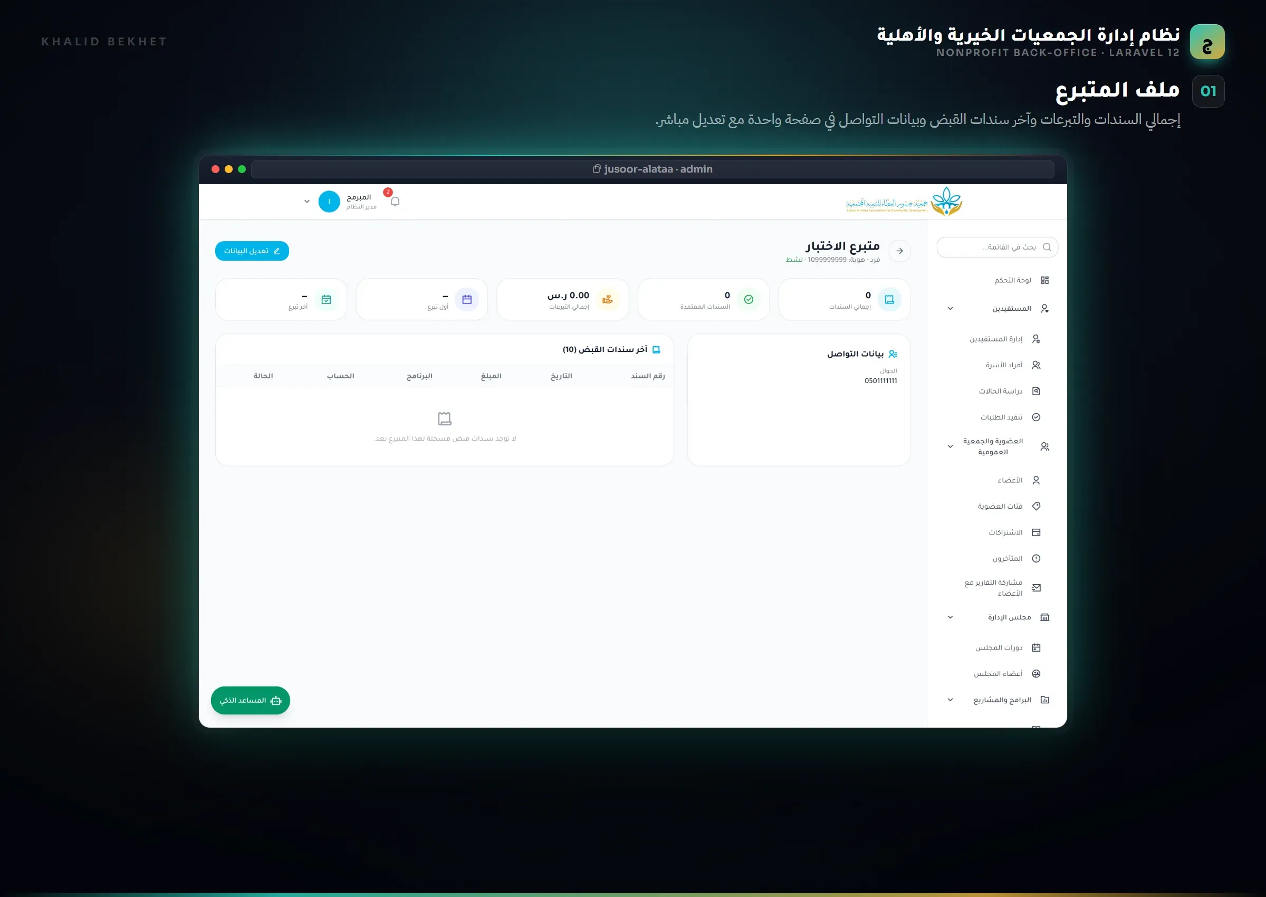
Task: Click the رقم السند column header
Action: click(x=648, y=376)
